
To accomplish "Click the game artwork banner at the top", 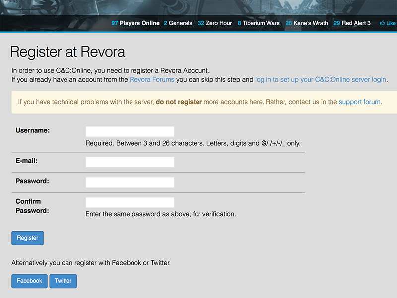I will click(198, 7).
